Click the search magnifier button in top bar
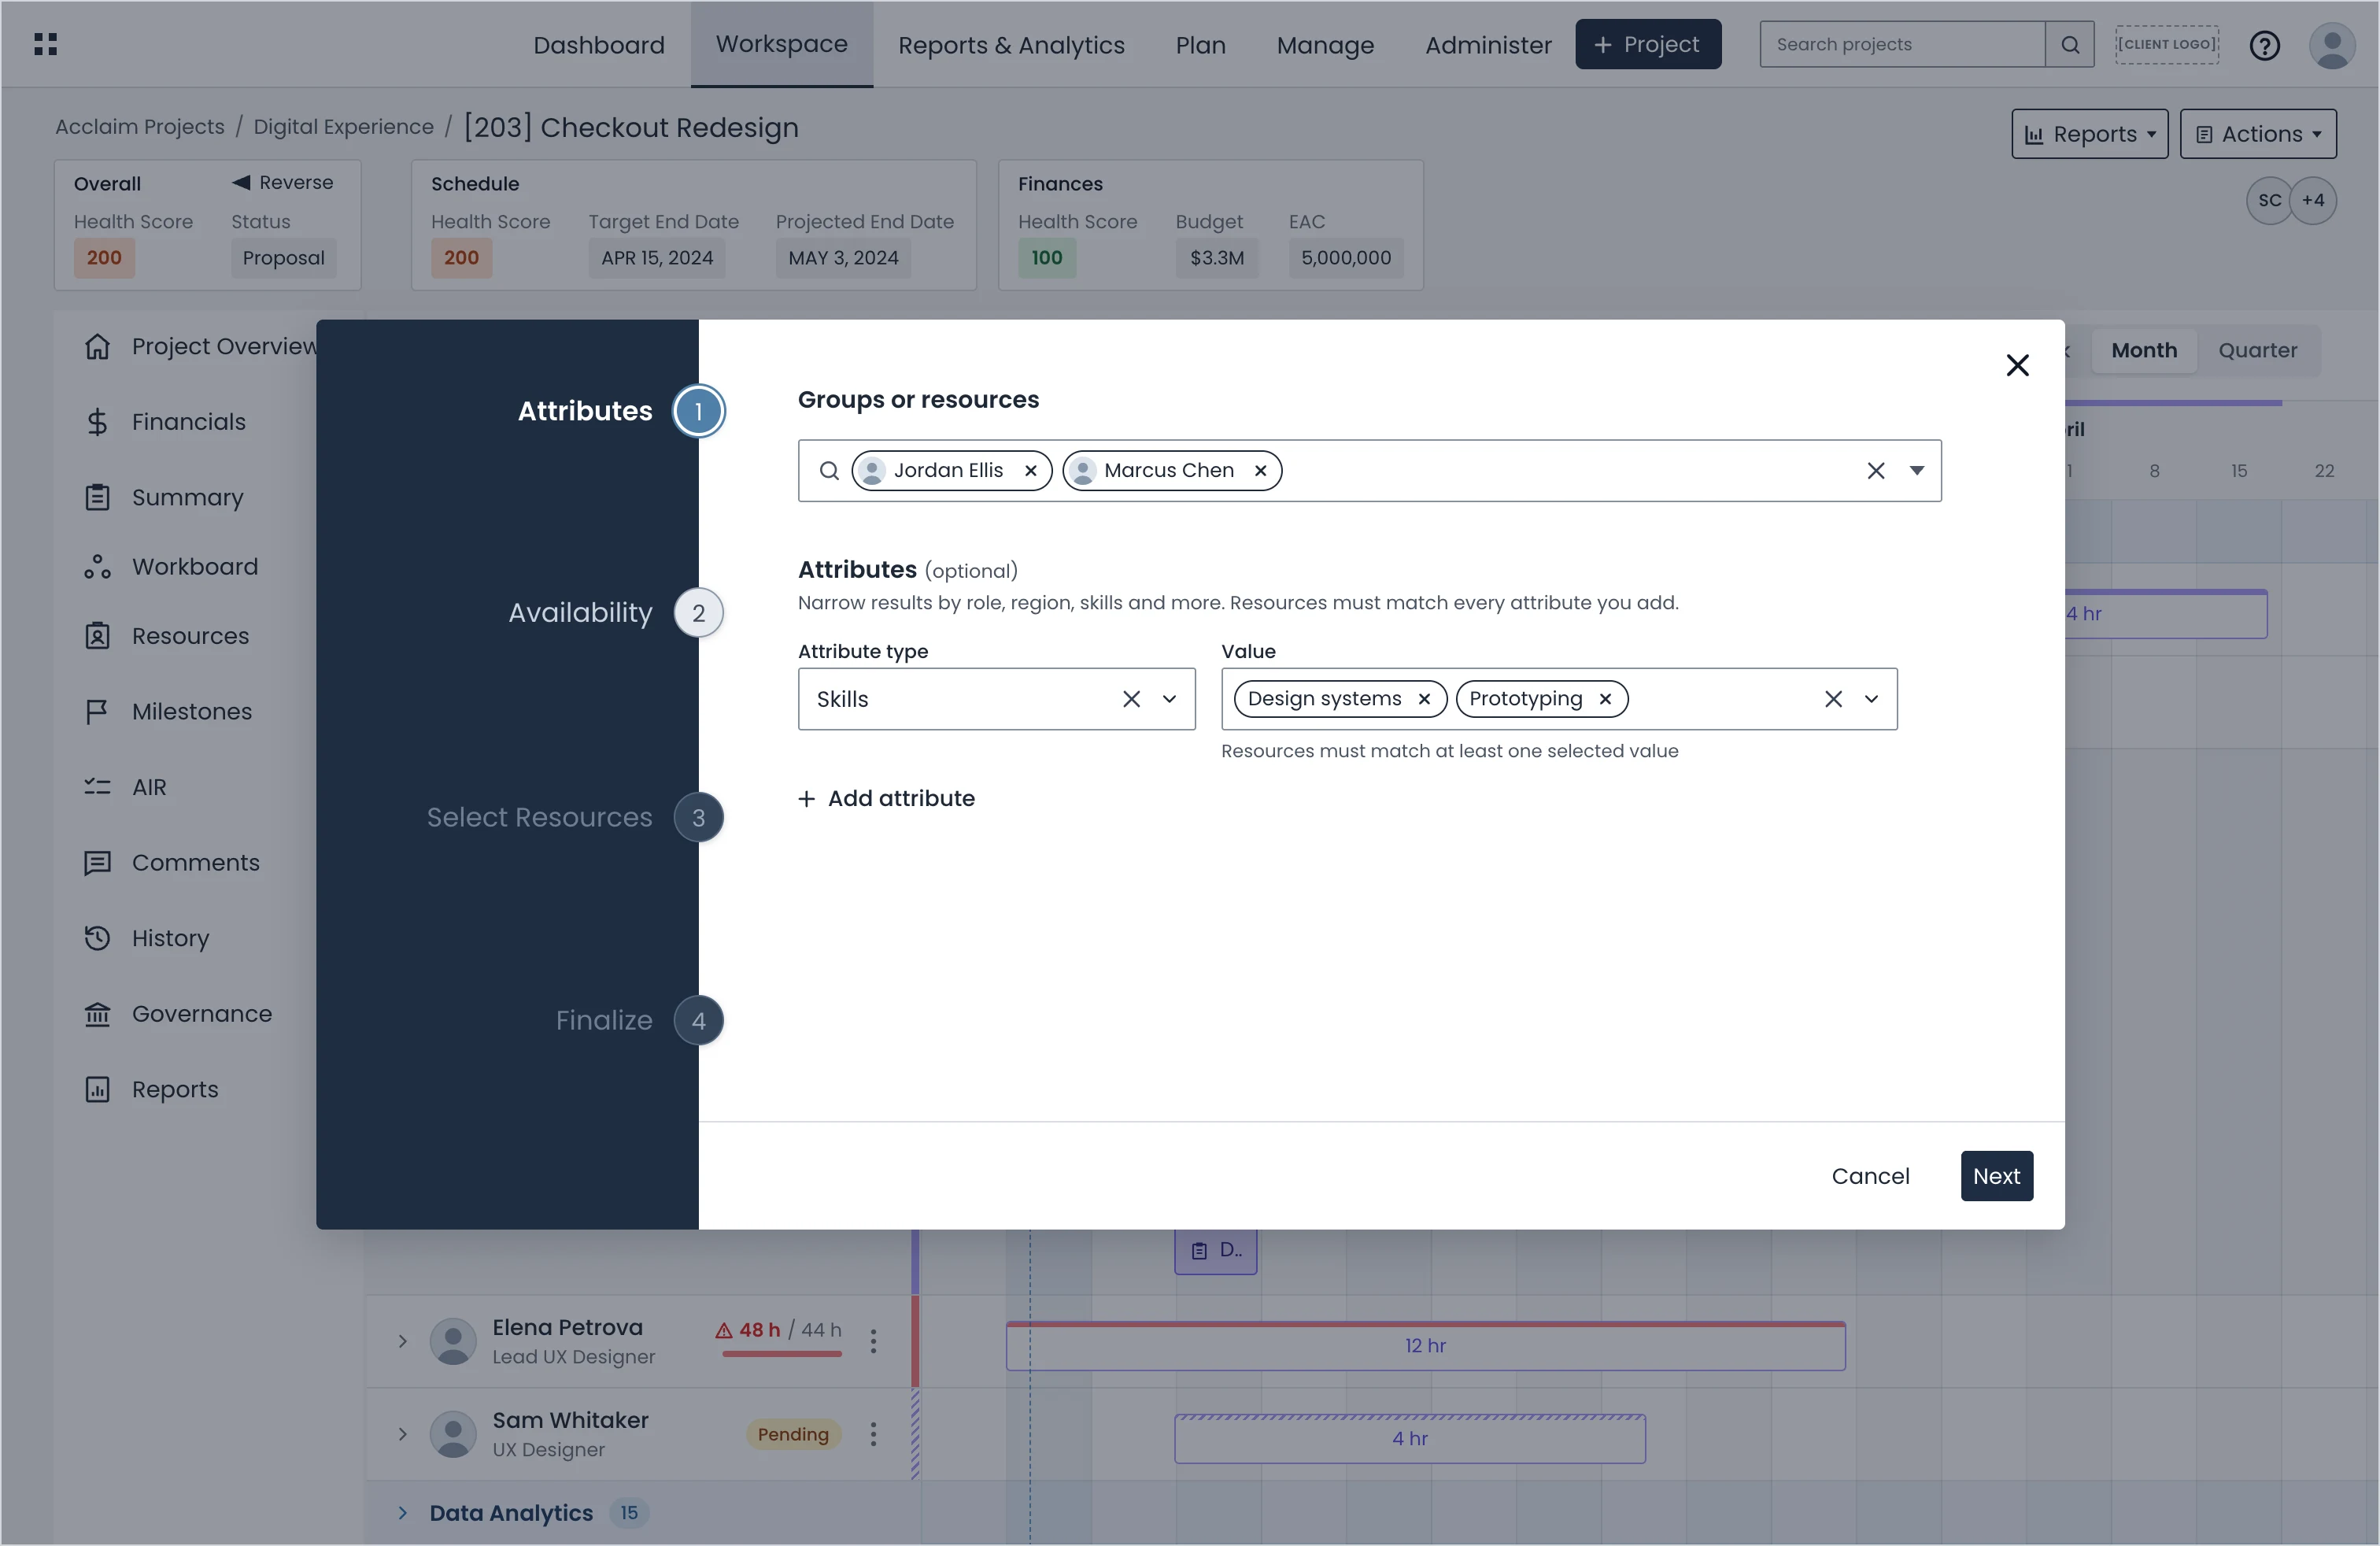Viewport: 2380px width, 1546px height. coord(2070,45)
